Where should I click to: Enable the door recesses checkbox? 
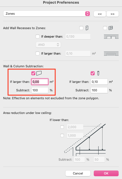[x=81, y=28]
